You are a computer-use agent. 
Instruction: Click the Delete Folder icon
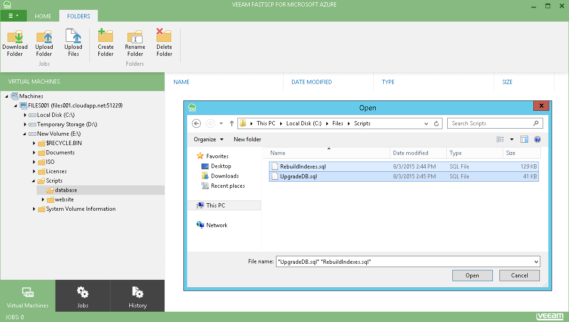pyautogui.click(x=164, y=37)
